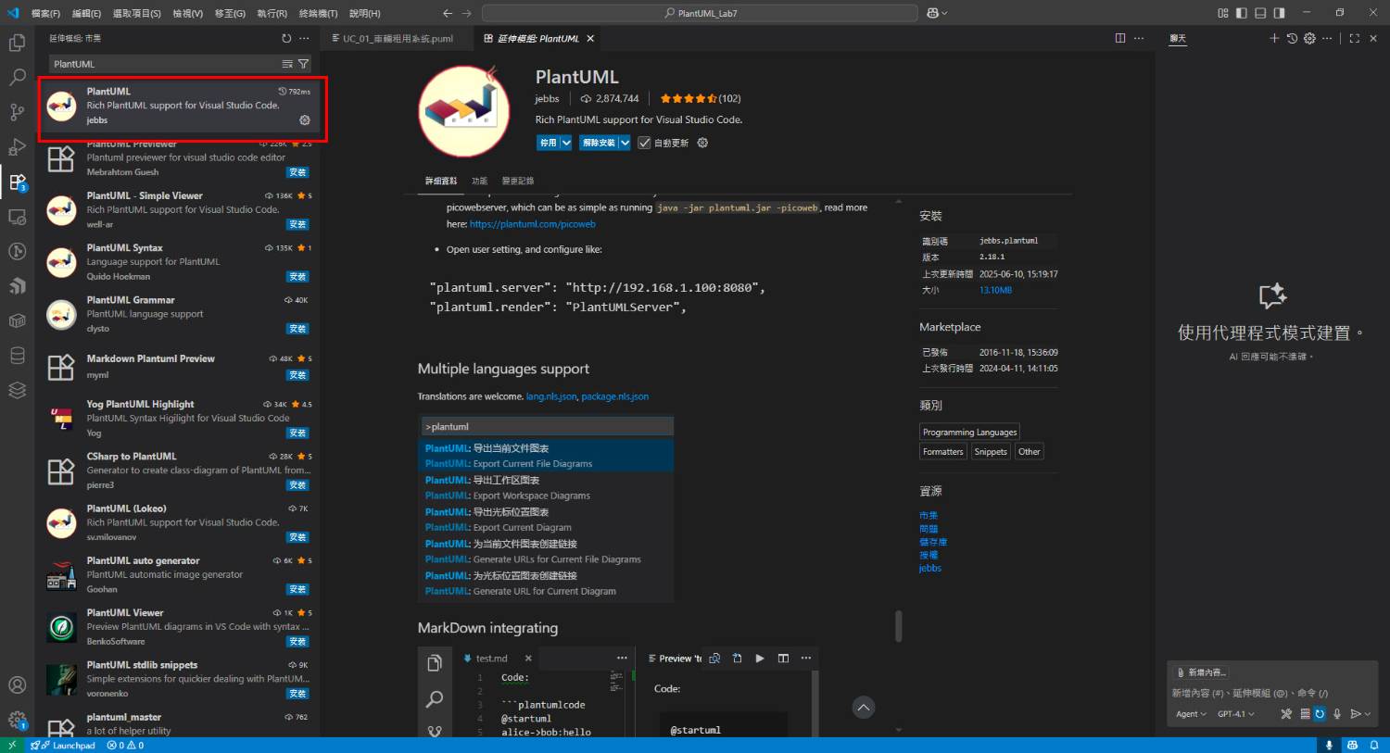
Task: Click the Extensions icon in the activity bar
Action: (x=17, y=182)
